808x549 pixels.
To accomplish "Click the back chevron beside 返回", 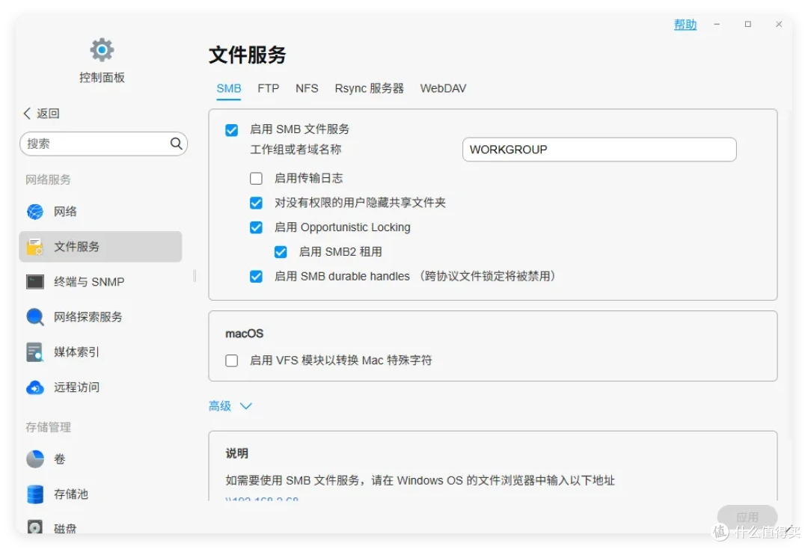I will (x=28, y=113).
